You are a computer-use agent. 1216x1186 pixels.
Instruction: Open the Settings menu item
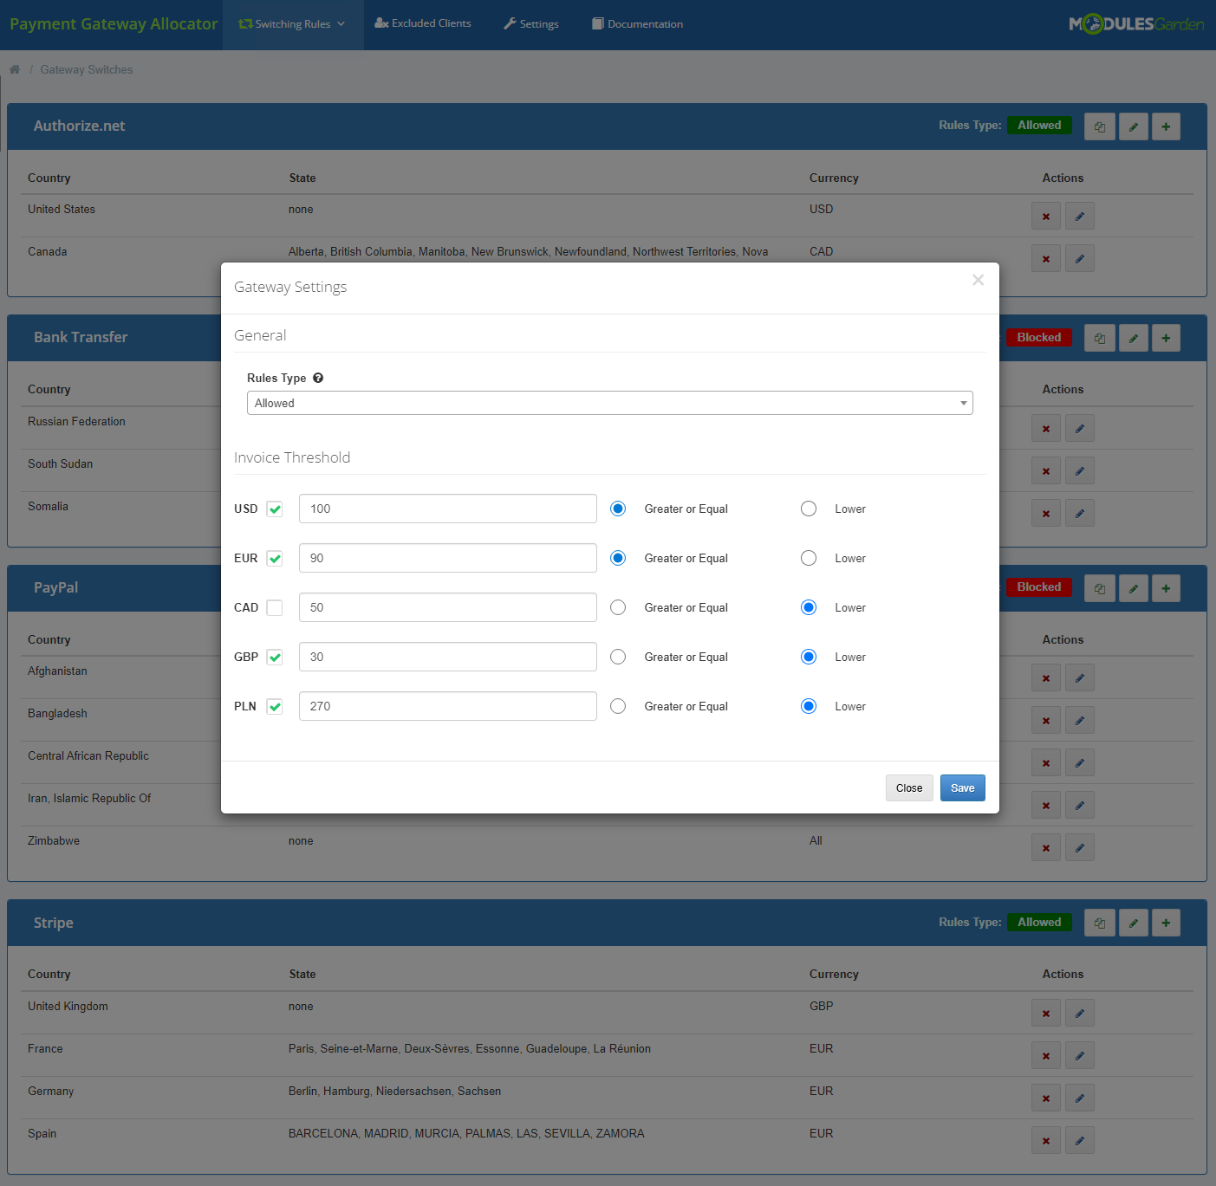click(x=531, y=24)
